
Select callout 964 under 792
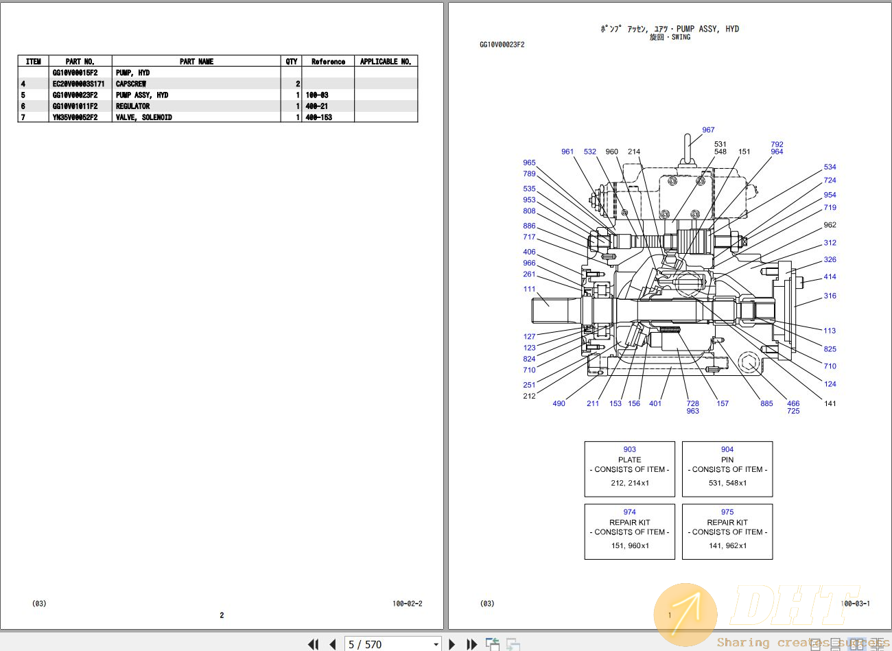click(777, 152)
